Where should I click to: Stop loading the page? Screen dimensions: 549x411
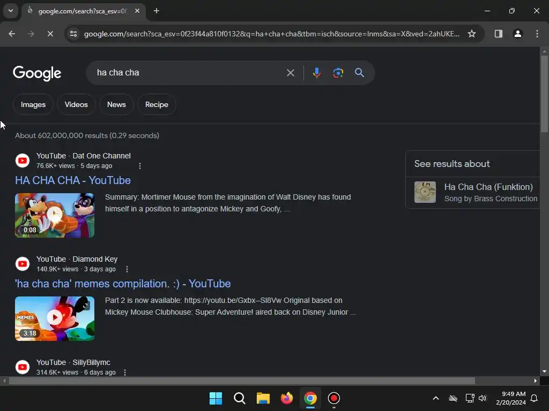pos(50,34)
